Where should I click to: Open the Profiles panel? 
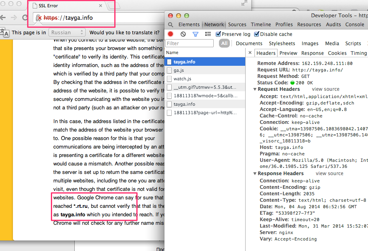pyautogui.click(x=284, y=24)
